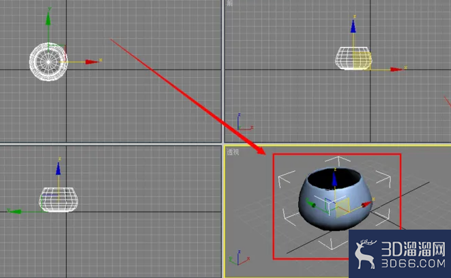451x278 pixels.
Task: Click the yellow plane handle on perspective gizmo
Action: tap(343, 207)
